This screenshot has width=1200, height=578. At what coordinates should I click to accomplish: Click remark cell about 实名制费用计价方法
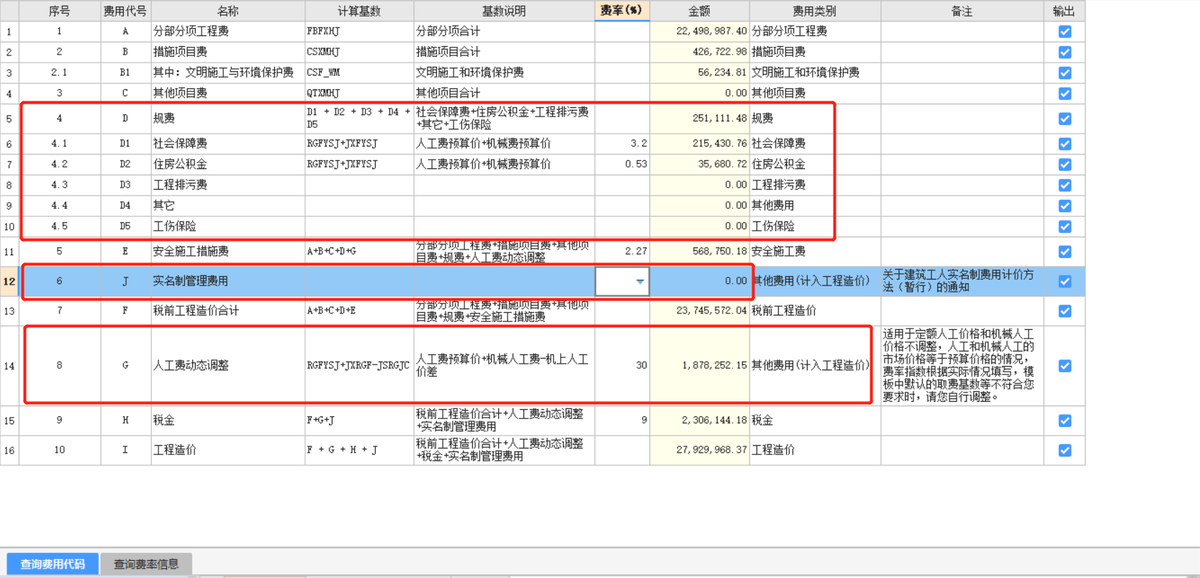(962, 281)
